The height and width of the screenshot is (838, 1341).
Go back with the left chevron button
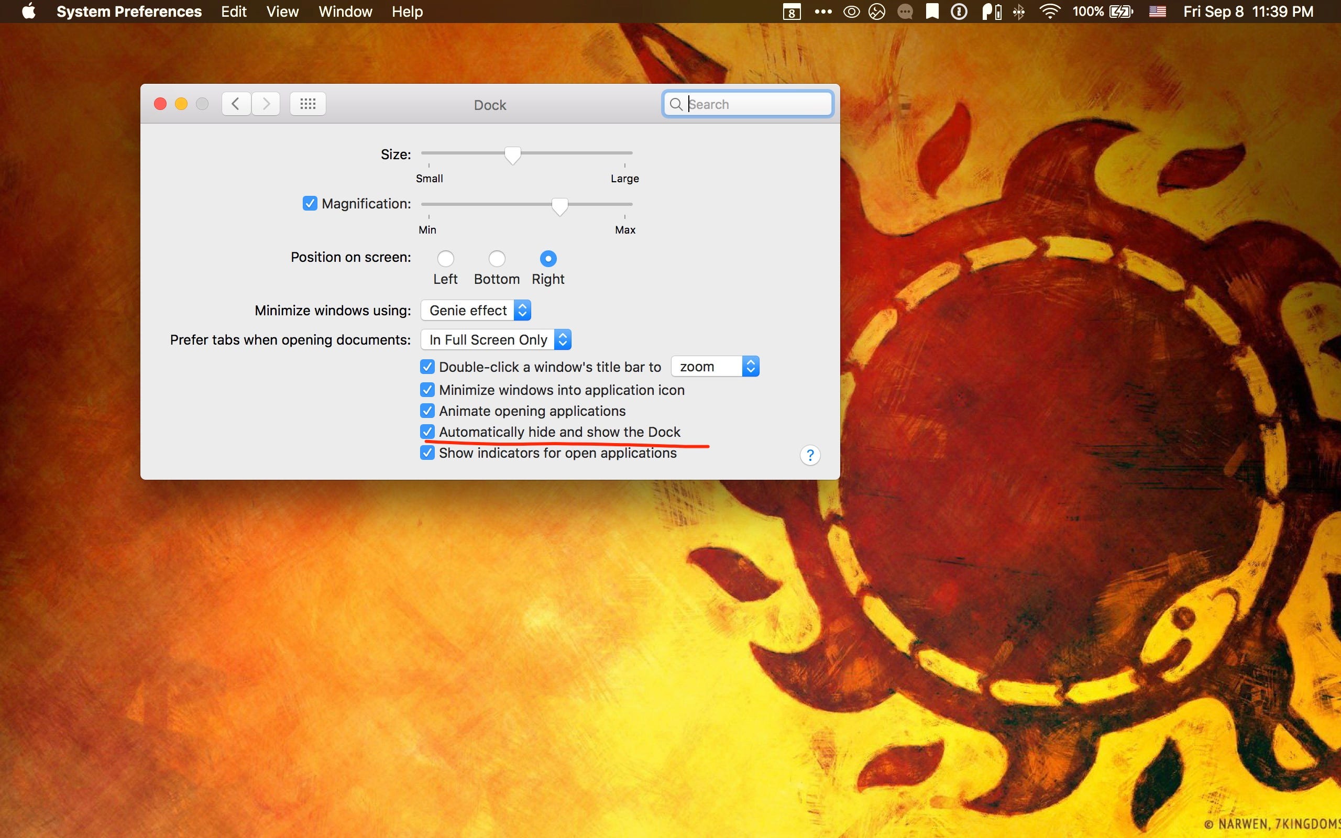point(236,104)
